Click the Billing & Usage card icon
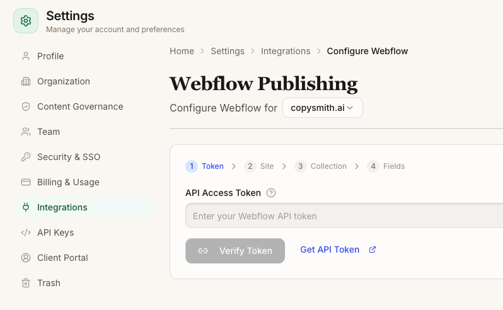 pyautogui.click(x=26, y=182)
